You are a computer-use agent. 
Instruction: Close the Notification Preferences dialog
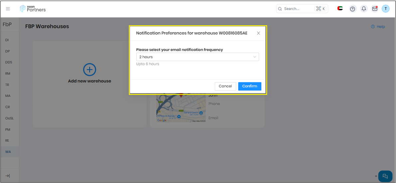tap(258, 33)
